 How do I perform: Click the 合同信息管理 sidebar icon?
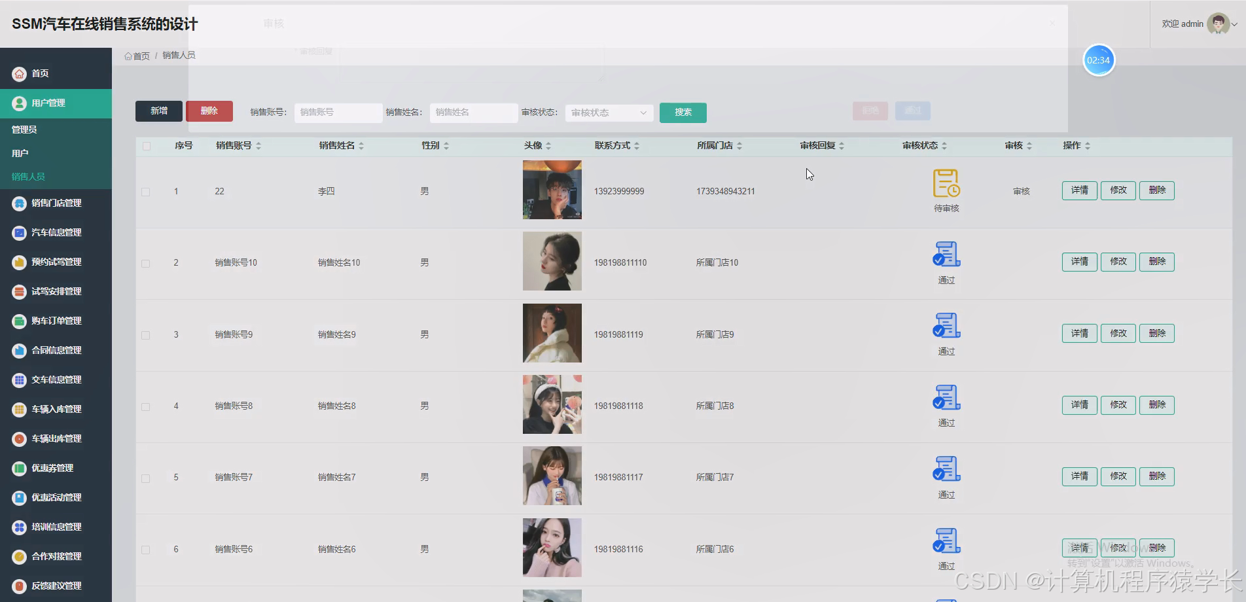[20, 351]
